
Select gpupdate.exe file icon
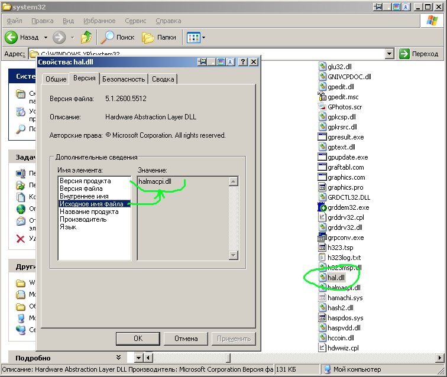point(322,157)
